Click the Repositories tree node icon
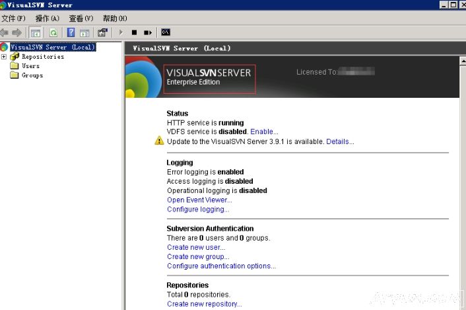 [15, 57]
